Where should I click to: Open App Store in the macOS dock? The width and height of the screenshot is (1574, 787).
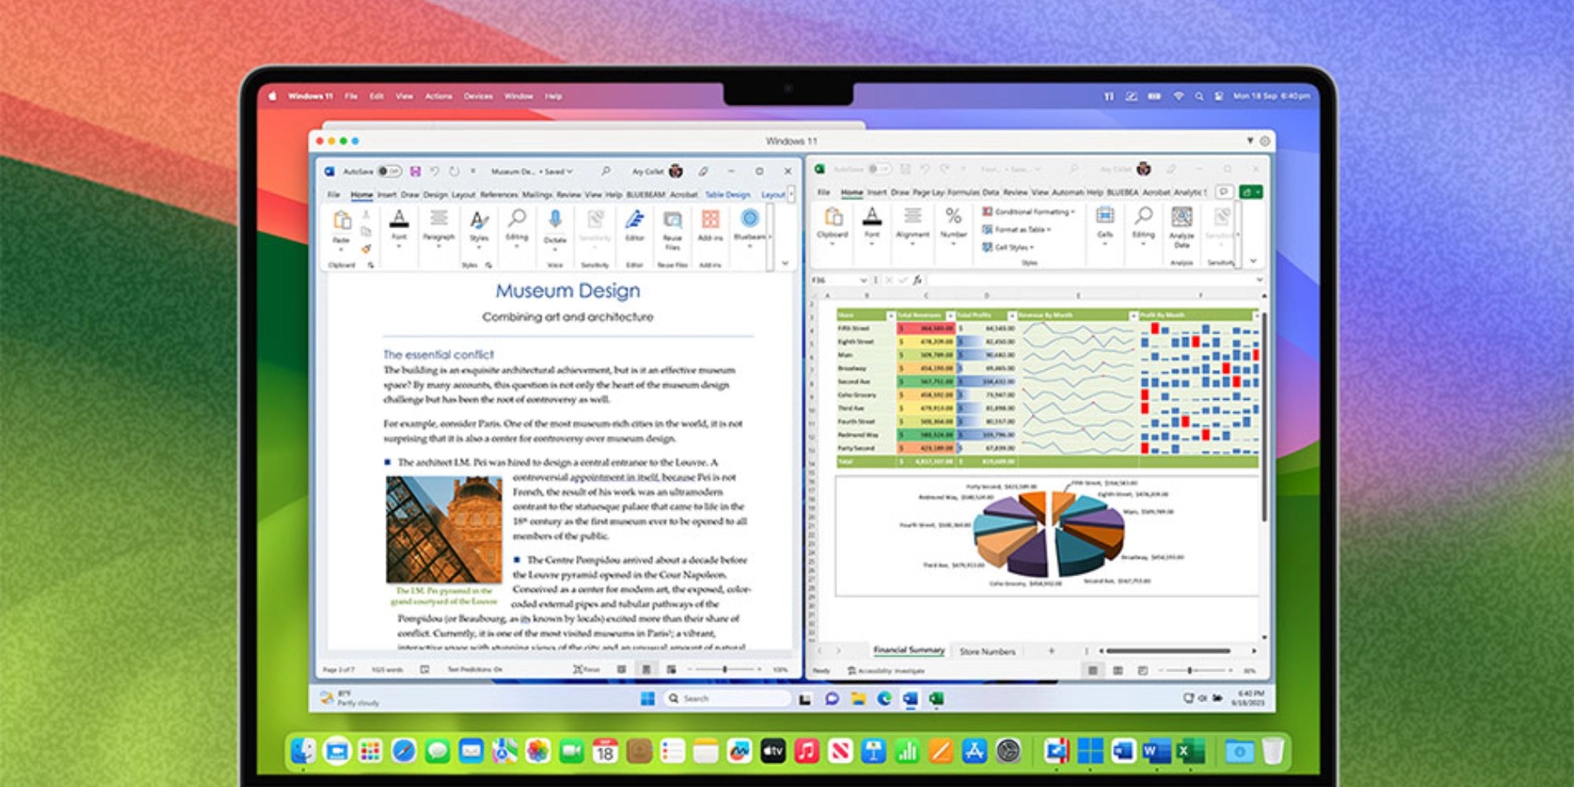(x=974, y=751)
